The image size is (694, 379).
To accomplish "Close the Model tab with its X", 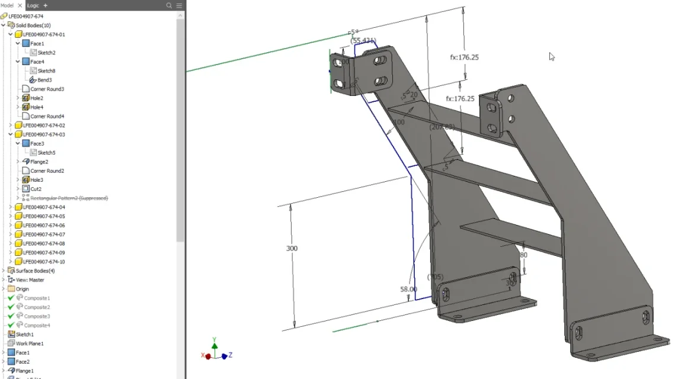I will [x=20, y=5].
